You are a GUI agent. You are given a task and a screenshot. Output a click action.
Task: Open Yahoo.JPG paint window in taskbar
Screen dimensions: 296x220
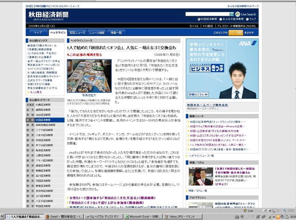(x=181, y=216)
